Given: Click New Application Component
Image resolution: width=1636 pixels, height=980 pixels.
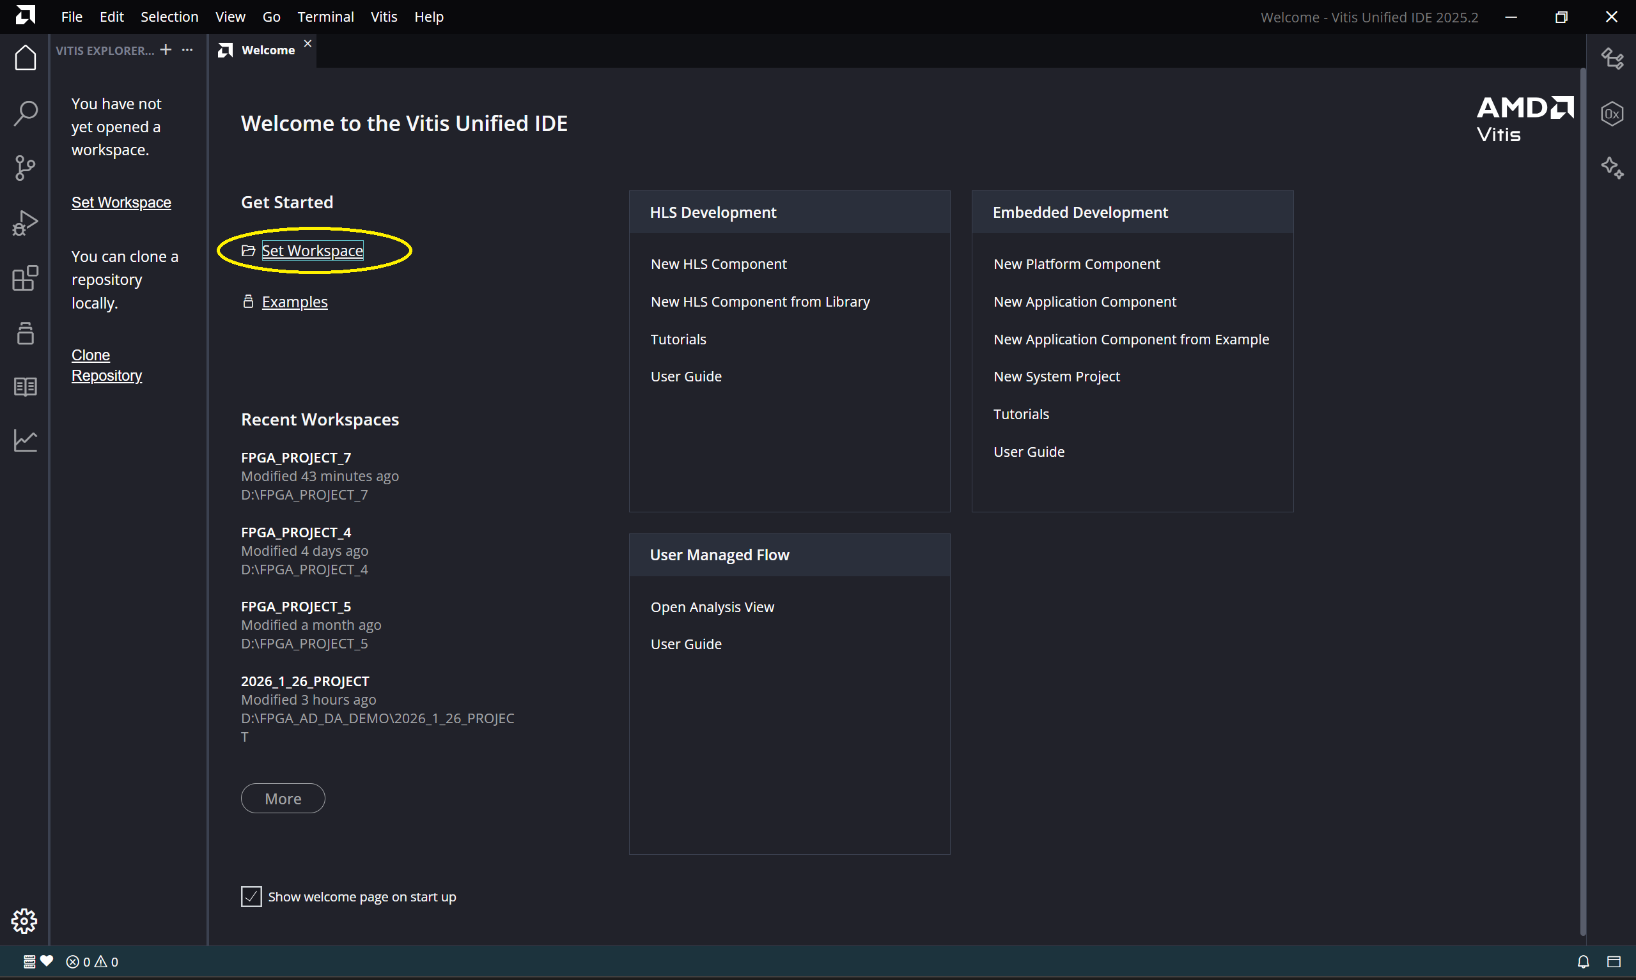Looking at the screenshot, I should tap(1085, 302).
